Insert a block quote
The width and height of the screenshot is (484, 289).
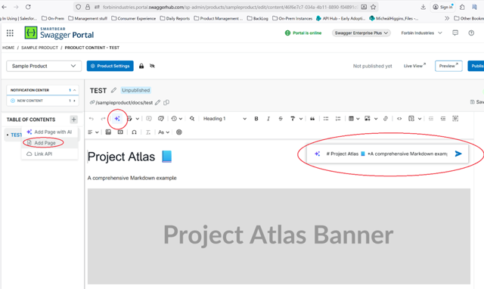pos(312,119)
